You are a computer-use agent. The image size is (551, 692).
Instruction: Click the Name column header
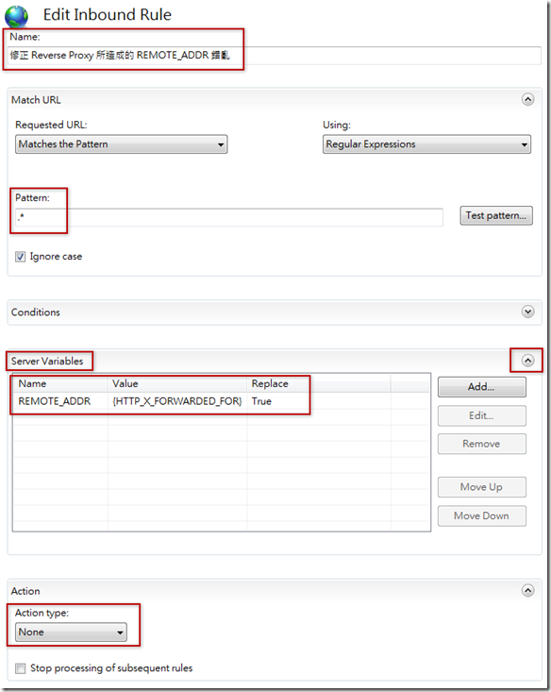(x=60, y=384)
